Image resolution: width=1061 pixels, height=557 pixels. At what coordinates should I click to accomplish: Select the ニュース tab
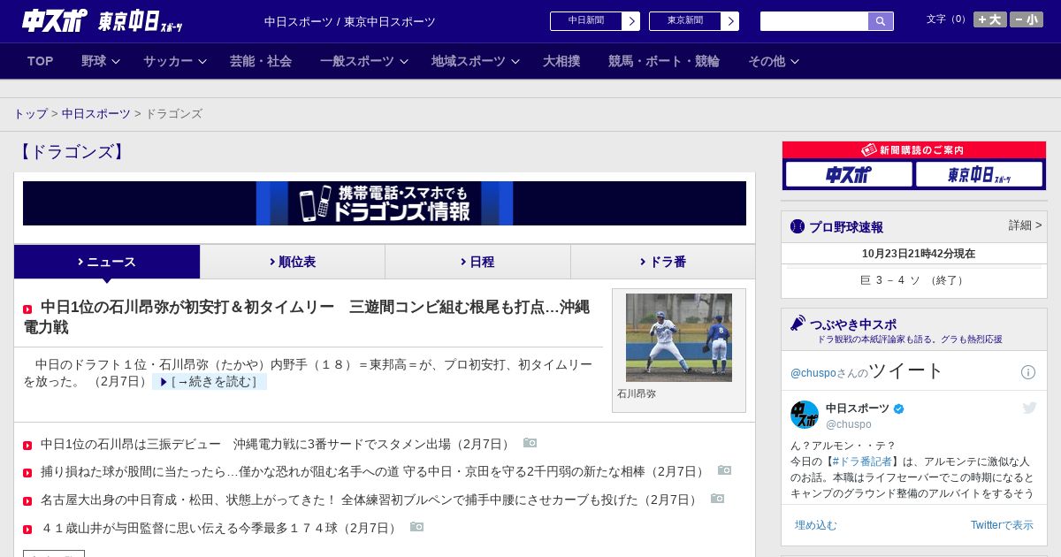tap(107, 262)
